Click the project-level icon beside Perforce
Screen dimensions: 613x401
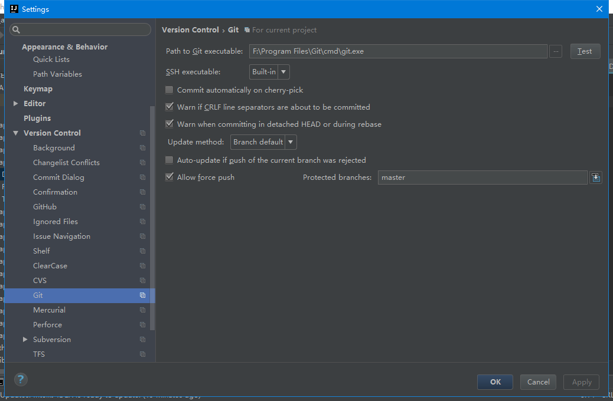[143, 325]
